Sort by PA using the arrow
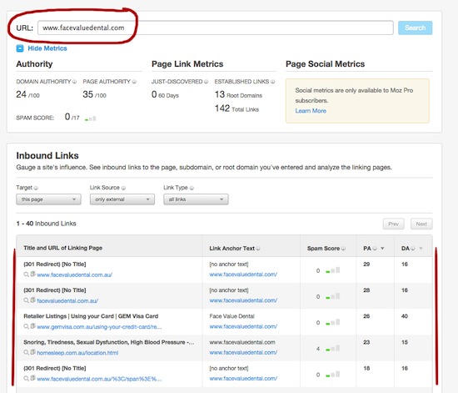 (x=382, y=249)
